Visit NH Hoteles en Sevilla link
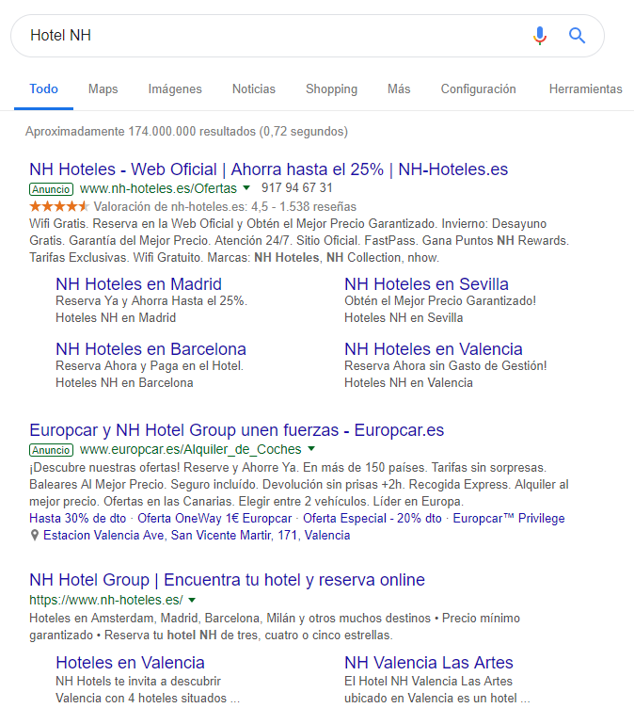This screenshot has width=634, height=708. [x=426, y=284]
